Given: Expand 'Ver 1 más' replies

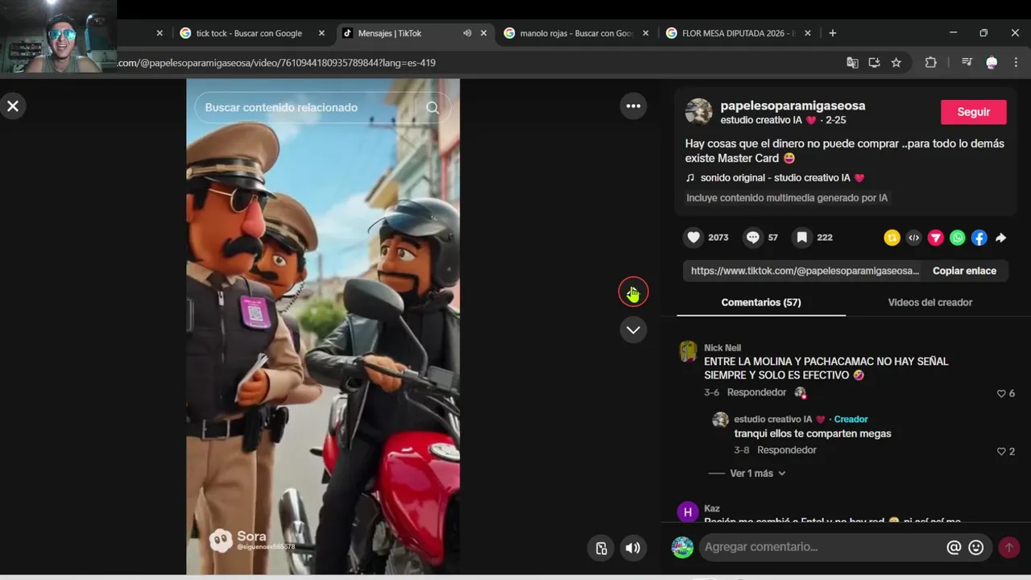Looking at the screenshot, I should (757, 474).
